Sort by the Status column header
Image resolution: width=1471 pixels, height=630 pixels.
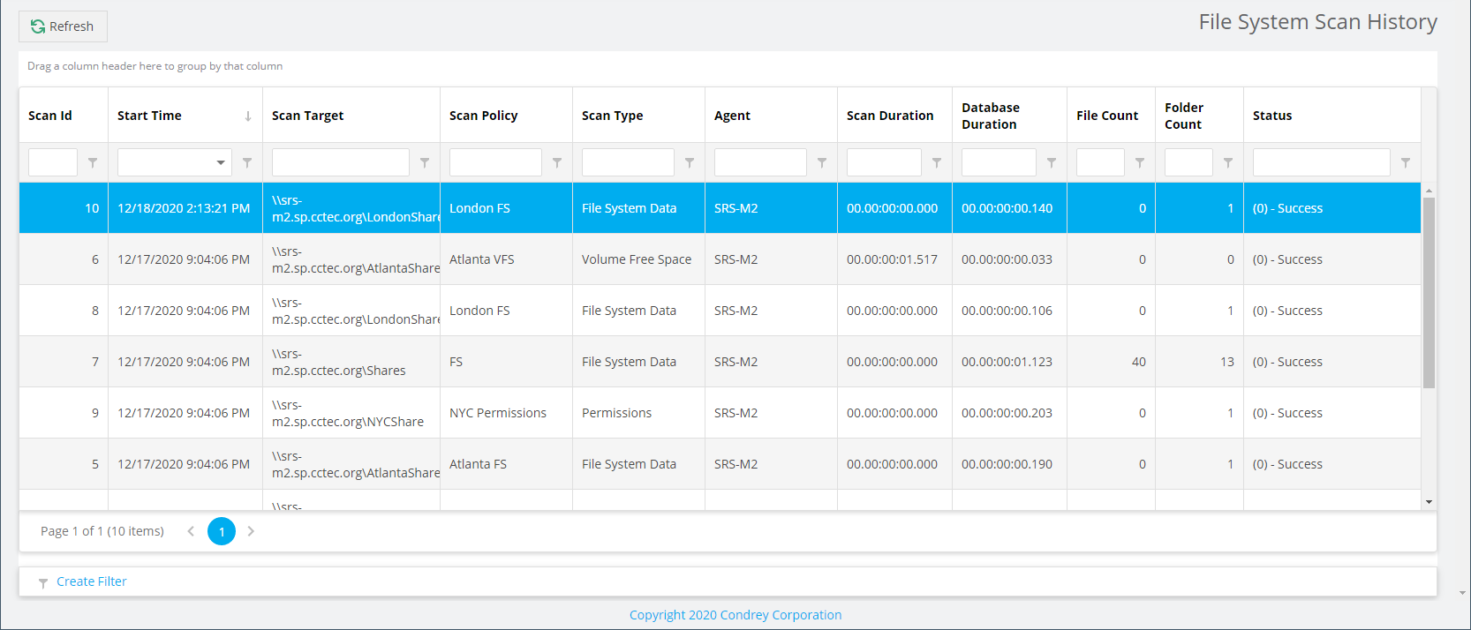[1271, 116]
